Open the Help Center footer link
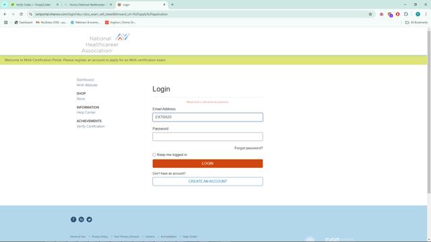431x242 pixels. pyautogui.click(x=190, y=237)
